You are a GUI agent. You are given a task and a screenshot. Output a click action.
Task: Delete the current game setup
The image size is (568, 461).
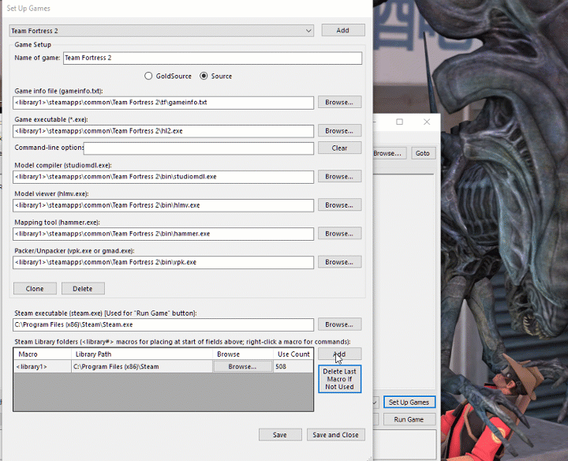point(83,289)
